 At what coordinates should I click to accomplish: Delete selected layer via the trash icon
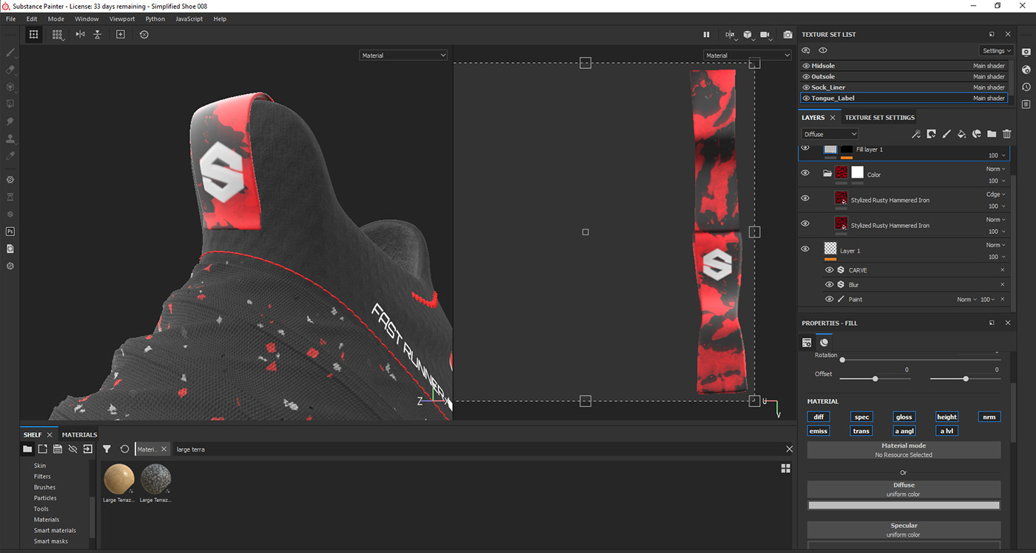tap(1006, 134)
